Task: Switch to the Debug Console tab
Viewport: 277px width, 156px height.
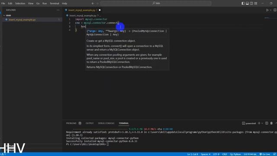Action: (106, 123)
